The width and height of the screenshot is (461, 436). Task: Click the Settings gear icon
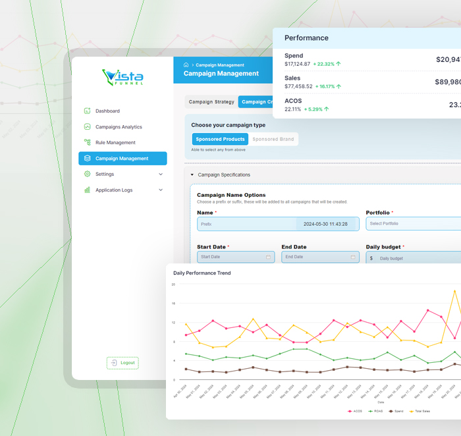click(88, 174)
